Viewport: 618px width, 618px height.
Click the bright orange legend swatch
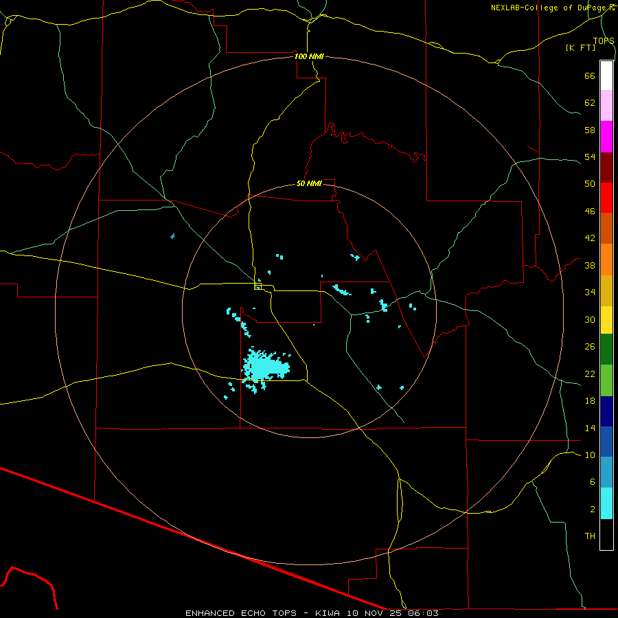point(606,260)
